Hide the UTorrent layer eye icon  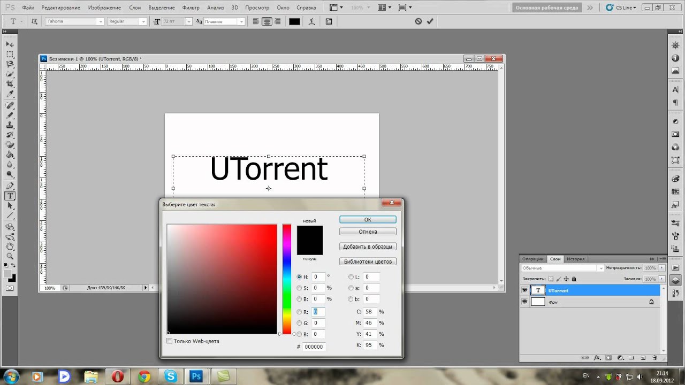point(524,290)
